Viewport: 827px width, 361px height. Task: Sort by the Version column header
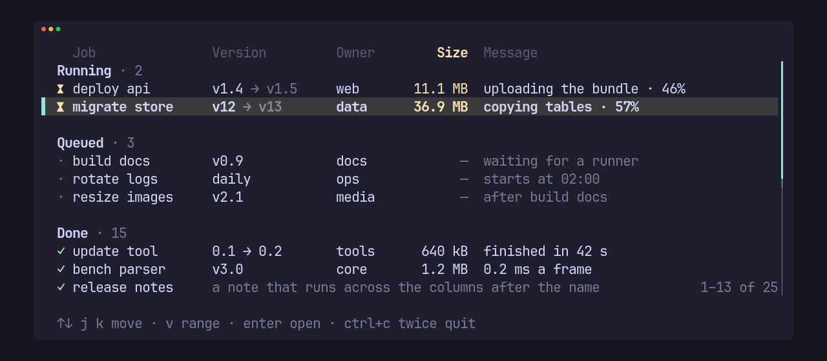click(239, 53)
